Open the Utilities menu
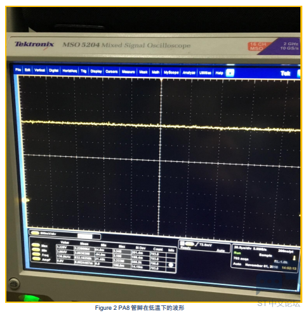The image size is (306, 313). 205,73
